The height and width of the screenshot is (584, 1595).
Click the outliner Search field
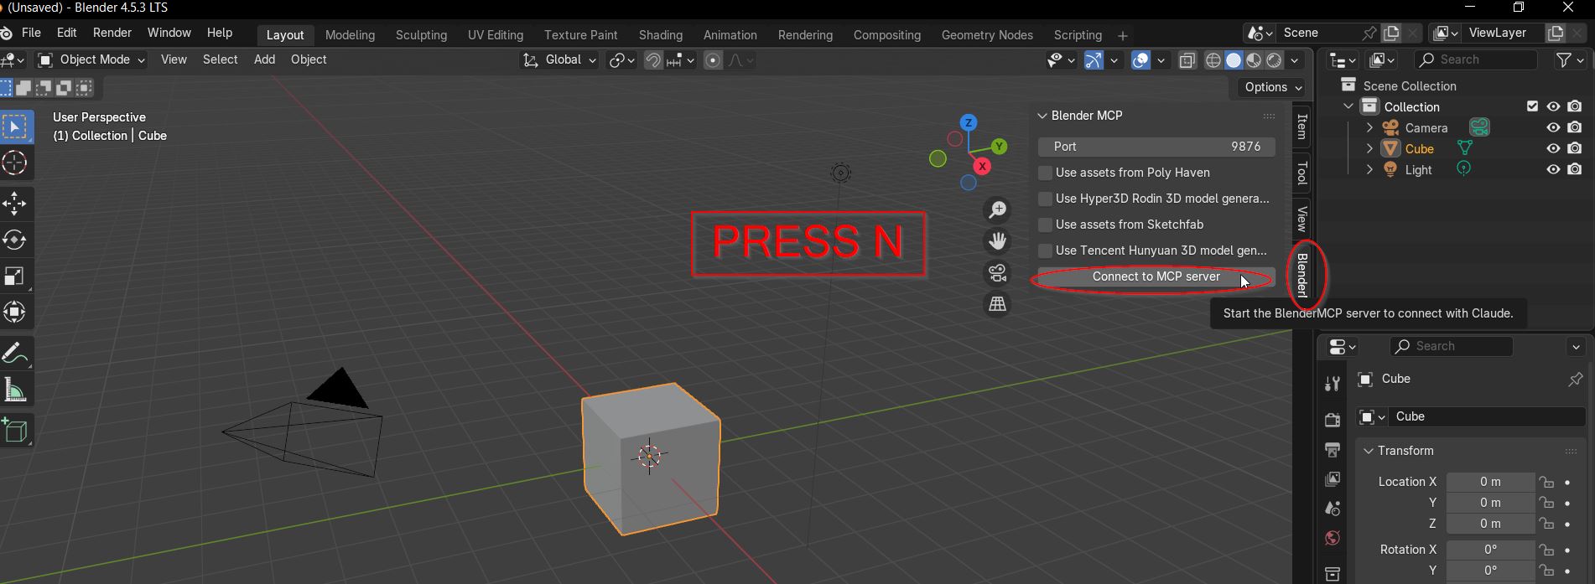[x=1475, y=59]
